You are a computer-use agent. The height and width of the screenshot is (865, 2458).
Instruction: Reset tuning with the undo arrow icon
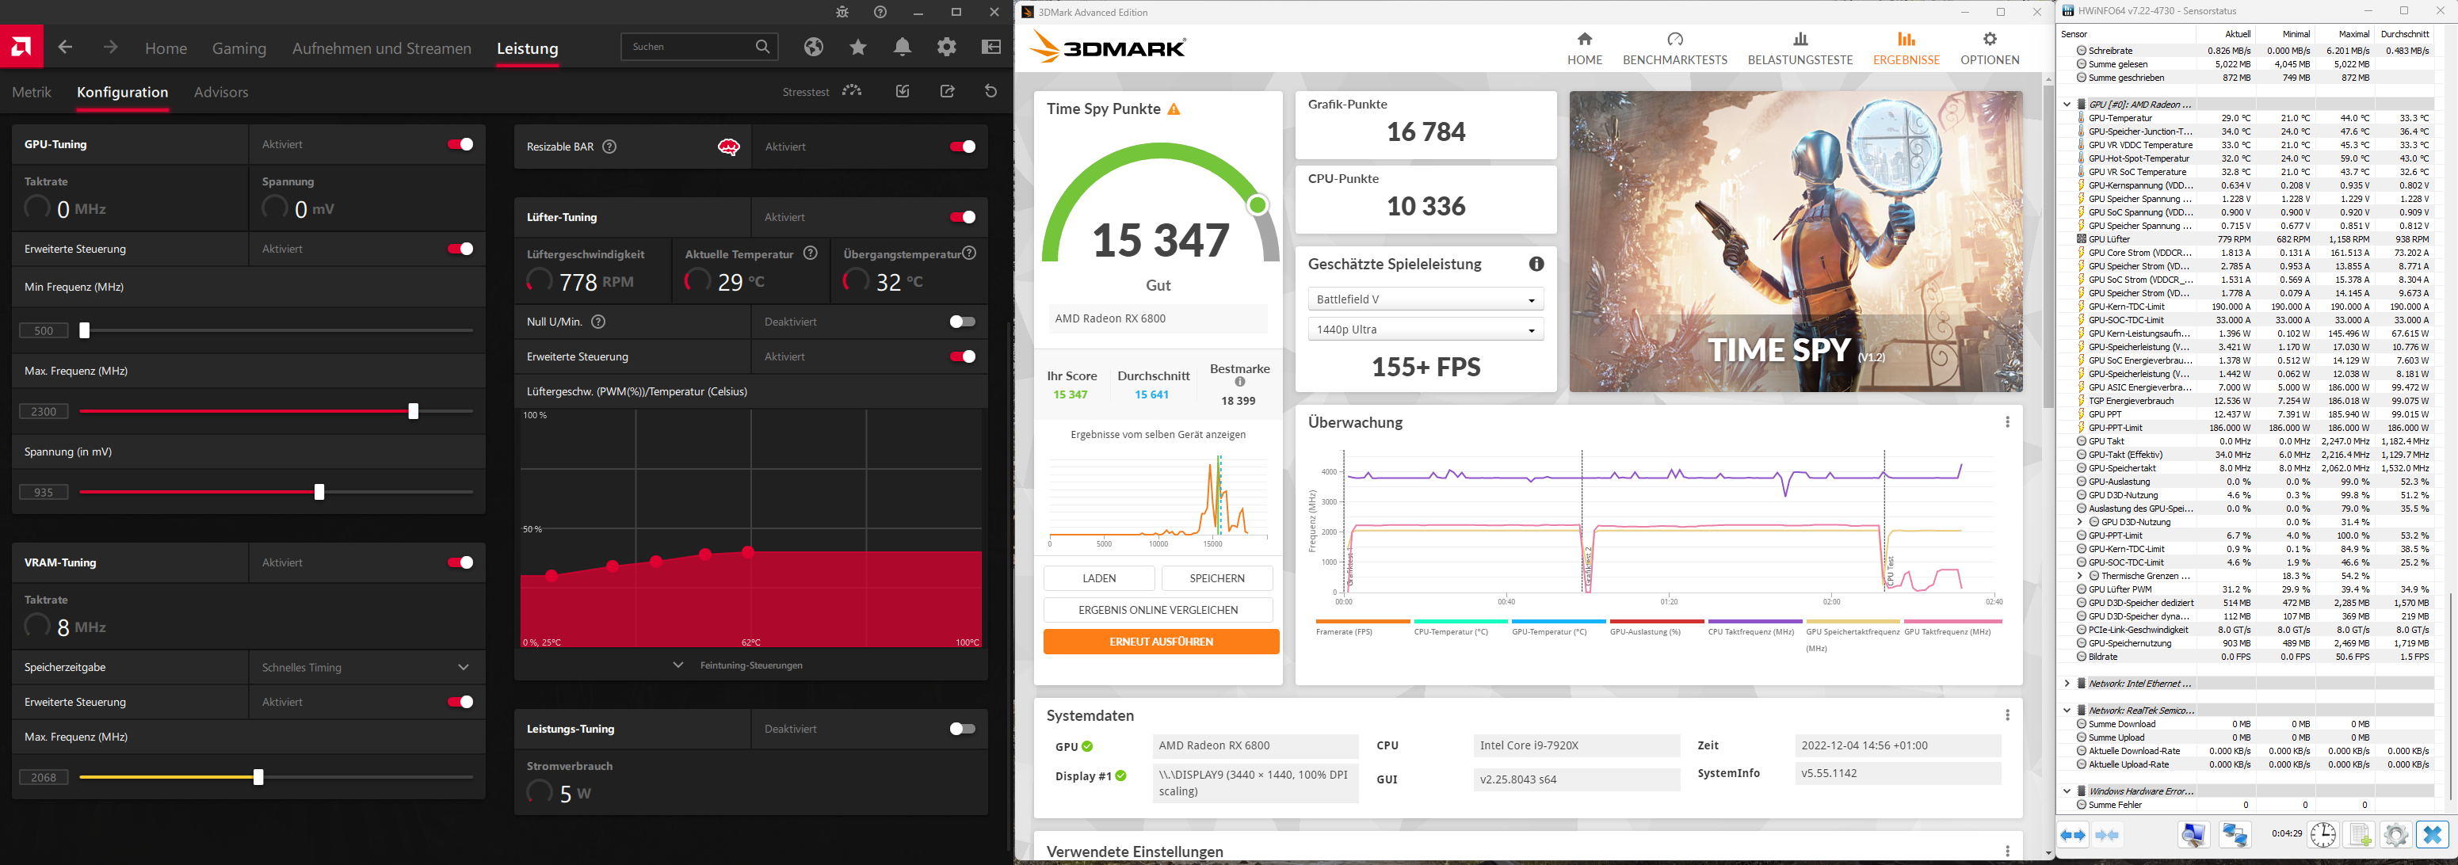tap(990, 92)
